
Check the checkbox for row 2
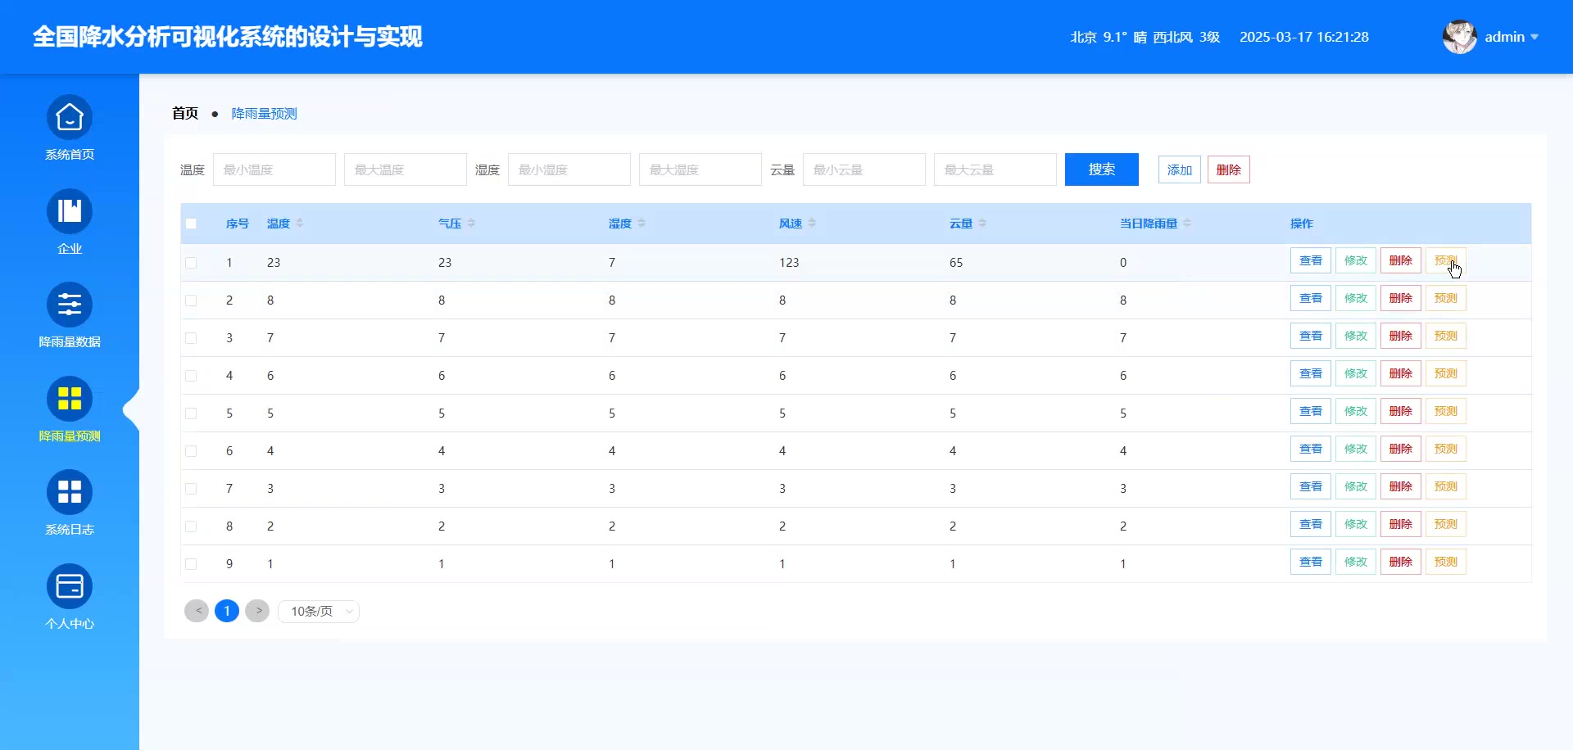point(191,300)
